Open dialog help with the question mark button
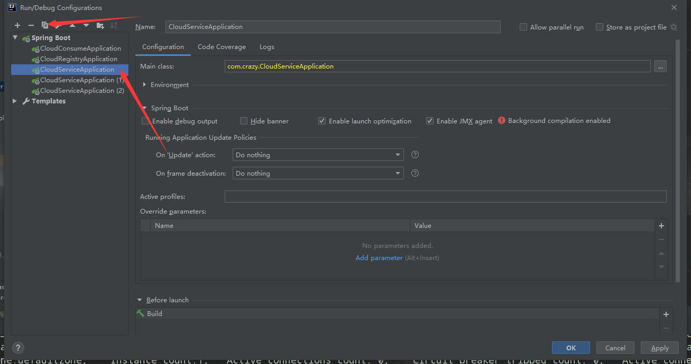This screenshot has width=691, height=364. [18, 348]
